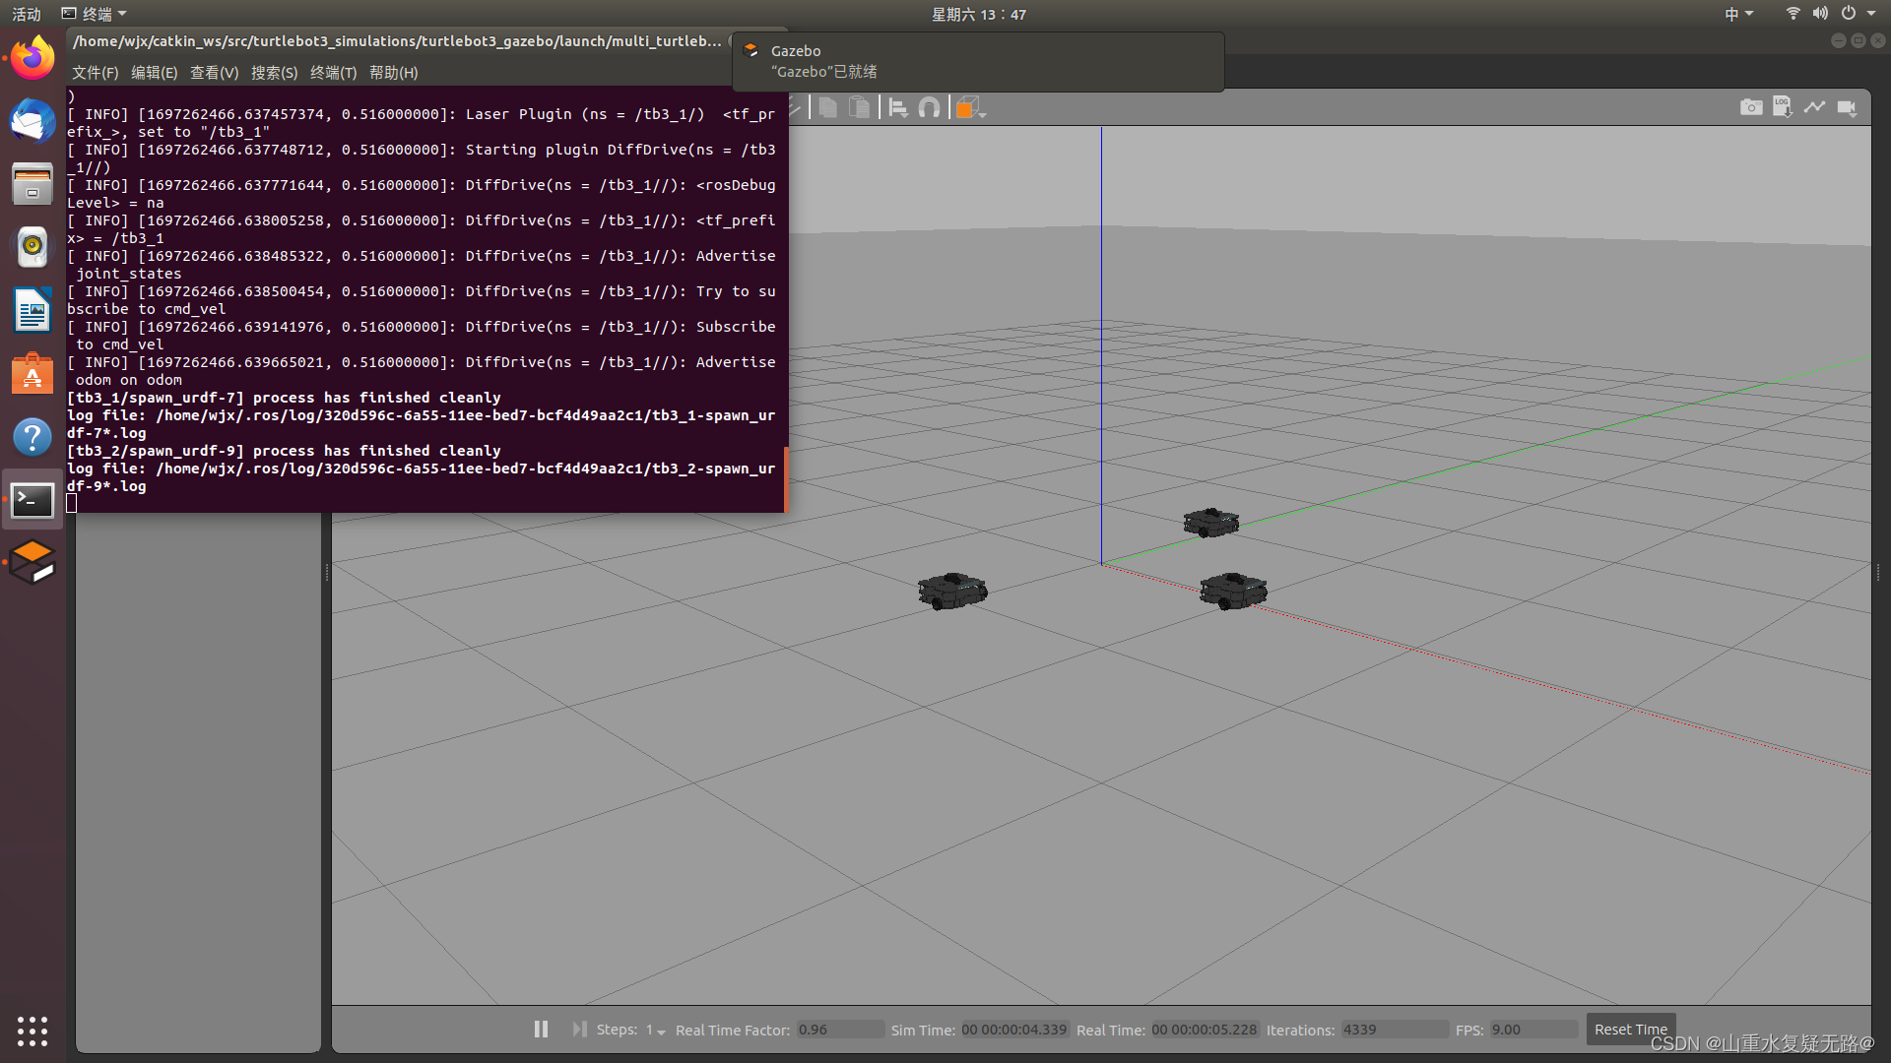Open Rhythmbox music player from dock
The image size is (1891, 1063).
(x=33, y=247)
